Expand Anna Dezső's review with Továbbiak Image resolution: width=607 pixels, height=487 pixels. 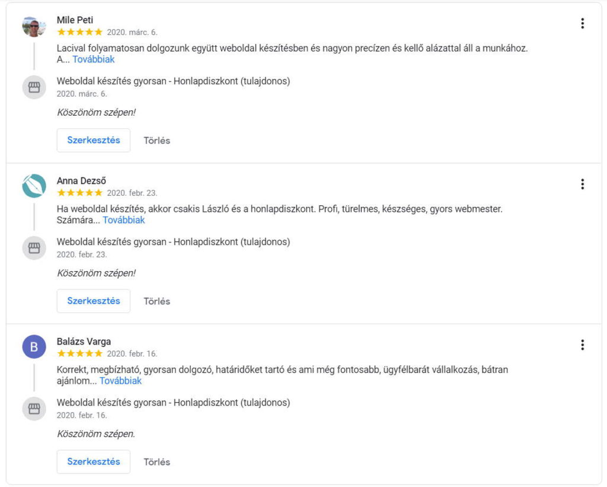coord(123,220)
